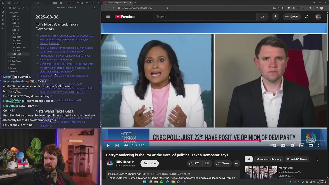Open Abbott 'runaway' Dems Fox link

65,58
